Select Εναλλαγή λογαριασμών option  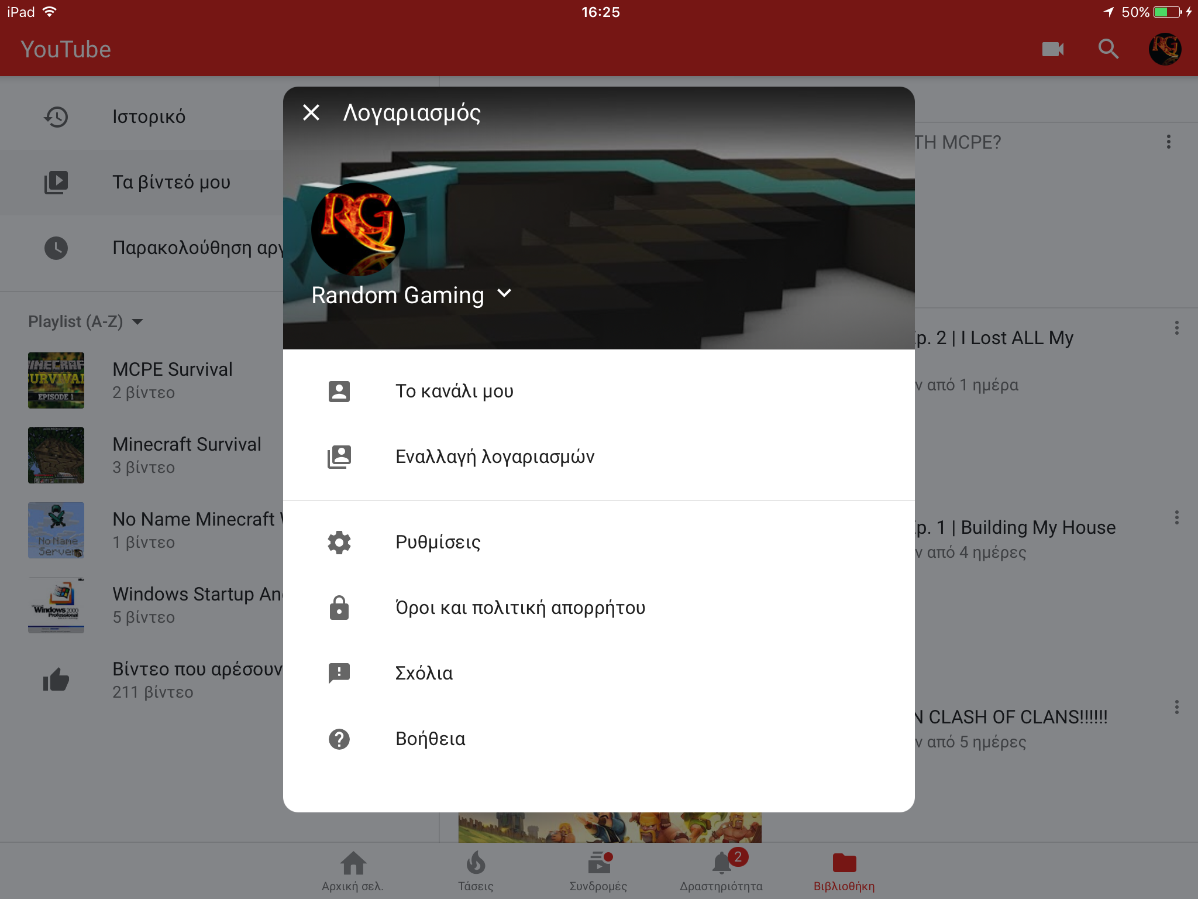(x=599, y=457)
